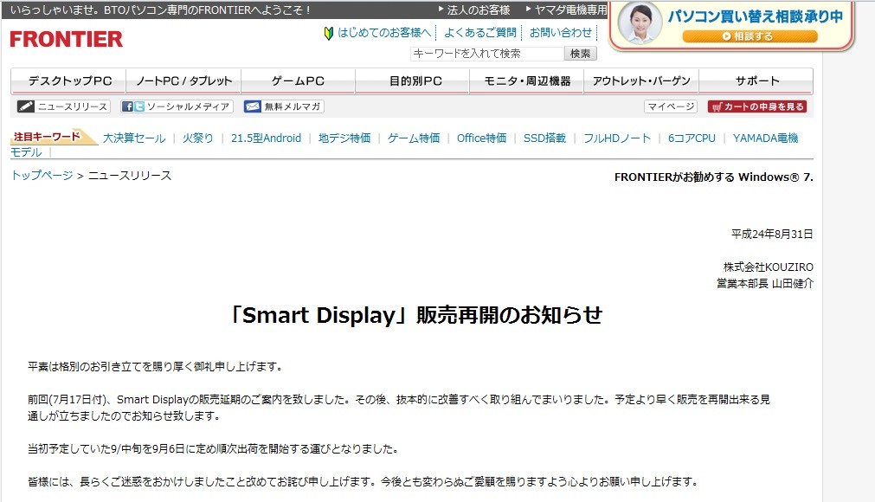
Task: Click the 検索 search button
Action: [581, 54]
